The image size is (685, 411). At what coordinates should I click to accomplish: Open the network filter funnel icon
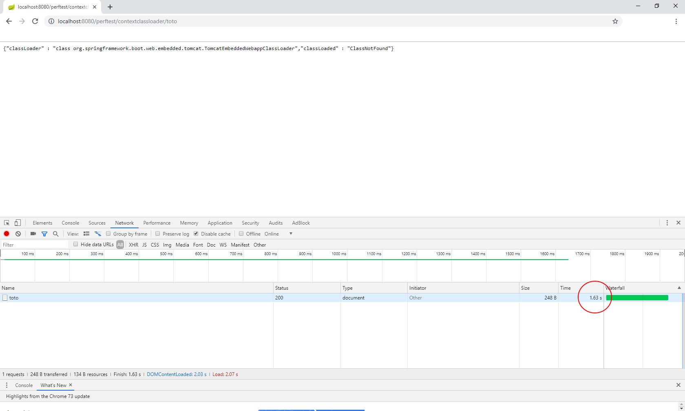(45, 234)
